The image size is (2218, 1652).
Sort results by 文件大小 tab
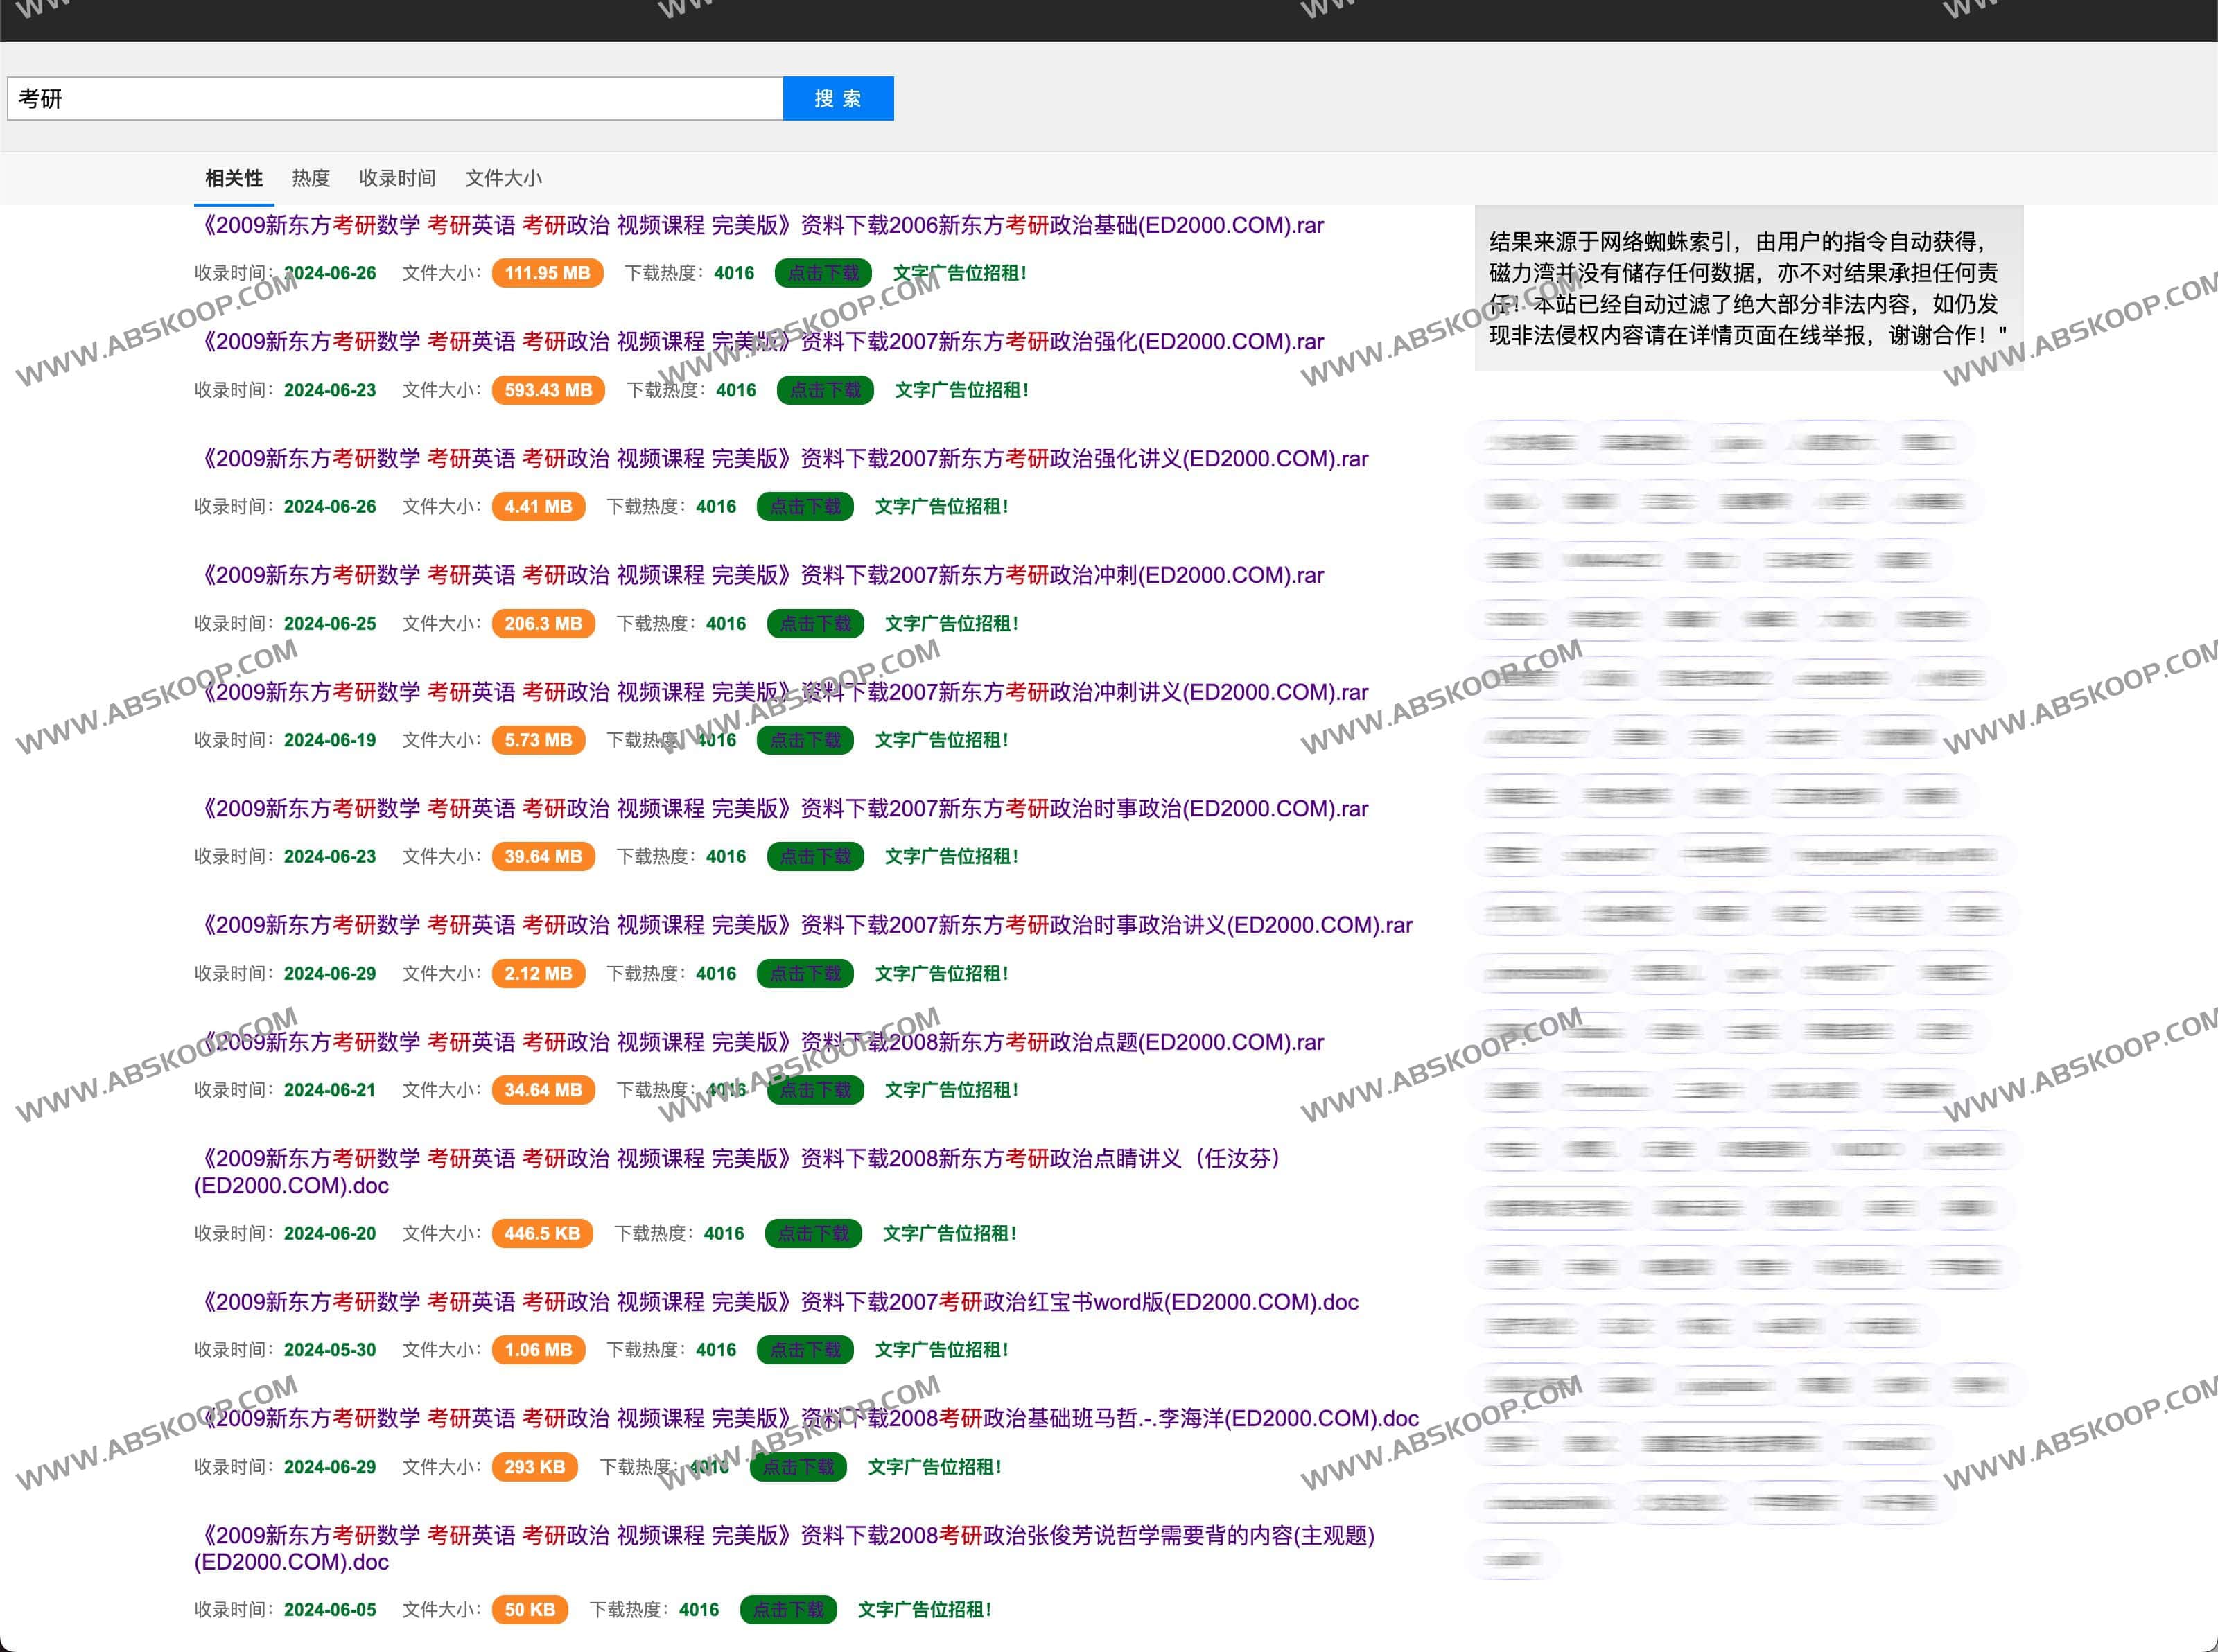503,178
